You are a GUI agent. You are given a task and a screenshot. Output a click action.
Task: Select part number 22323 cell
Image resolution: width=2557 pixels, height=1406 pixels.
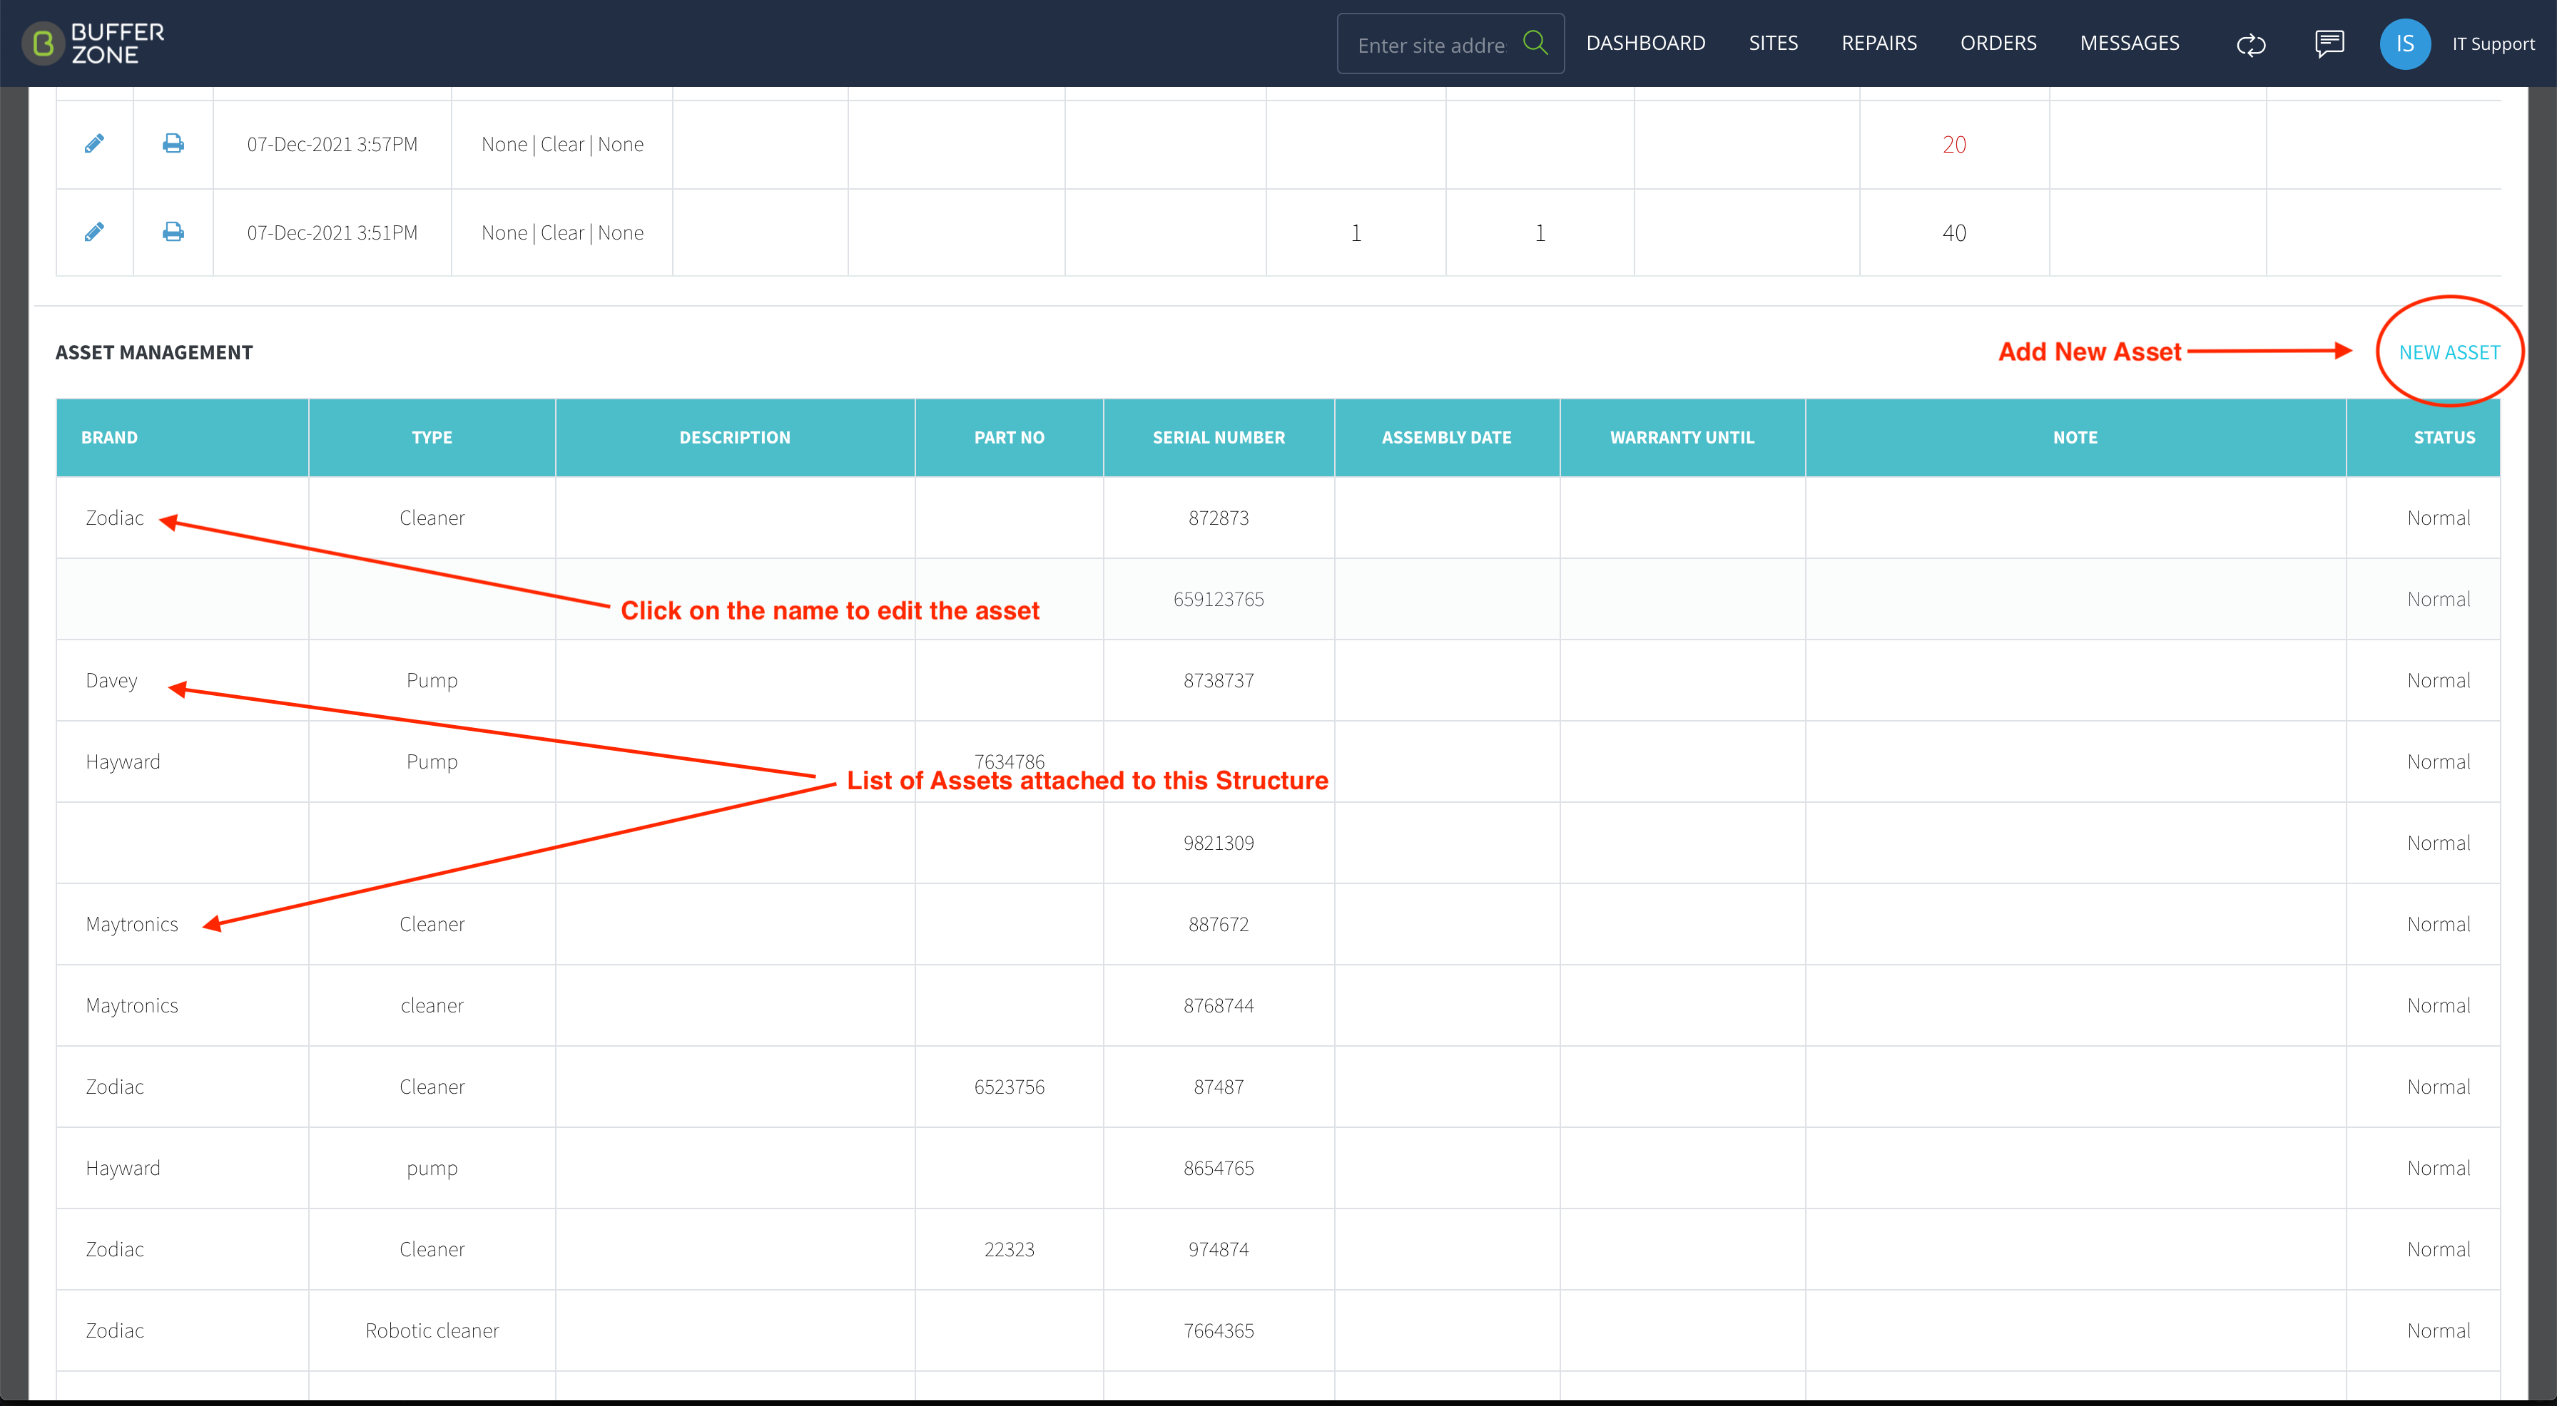pos(1009,1251)
